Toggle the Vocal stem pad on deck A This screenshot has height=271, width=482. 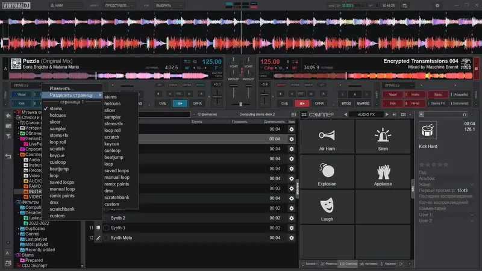tap(22, 95)
